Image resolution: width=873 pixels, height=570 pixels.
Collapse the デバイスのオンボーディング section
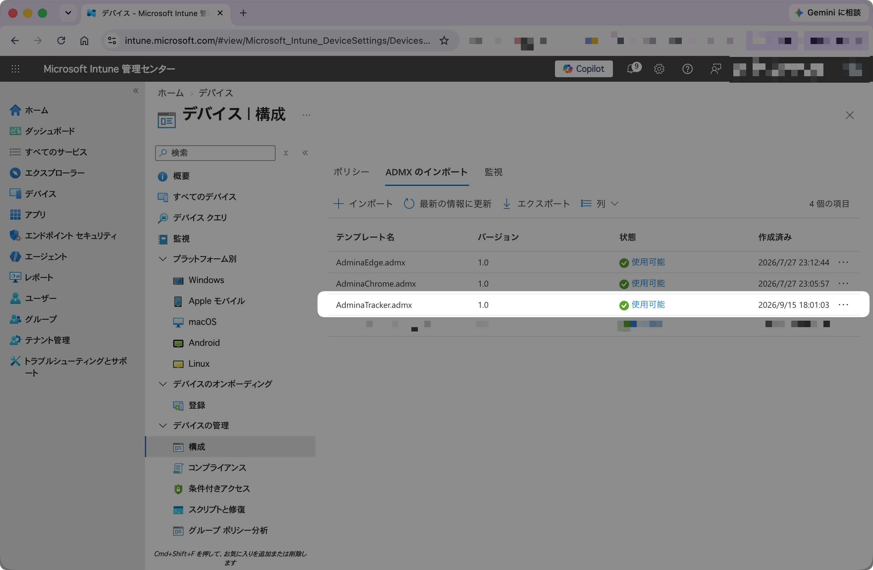(163, 384)
